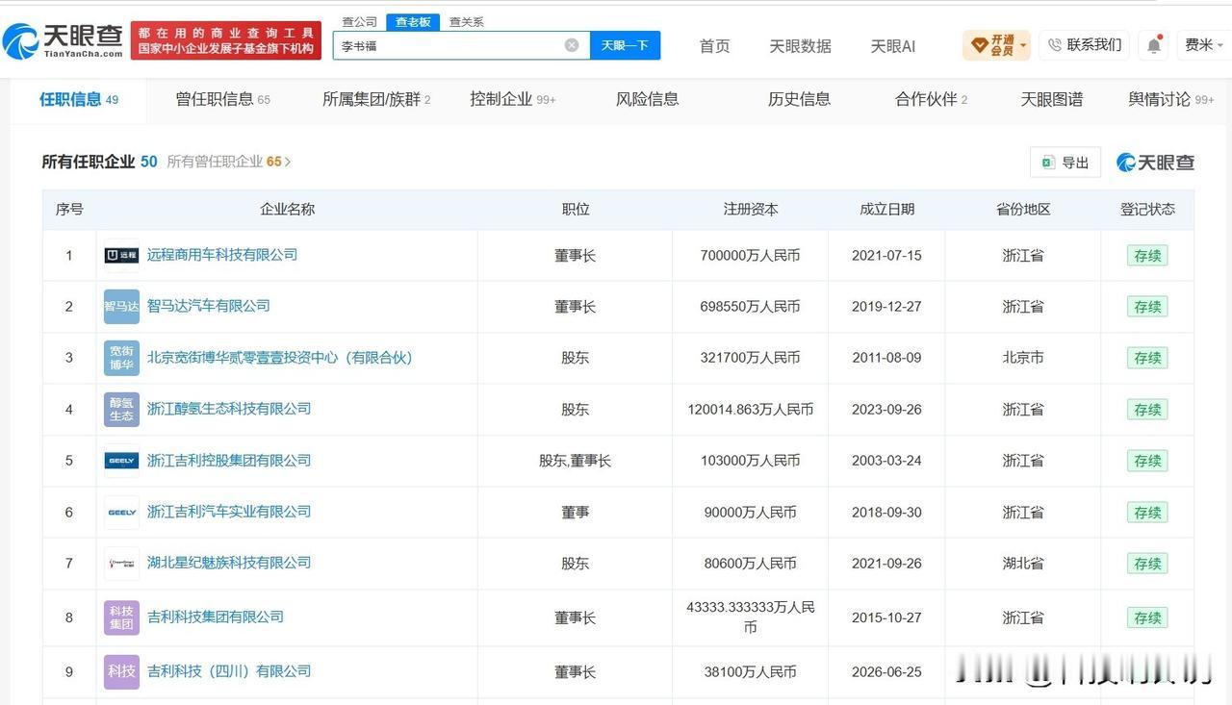Open 吉利科技集团有限公司 link
Viewport: 1232px width, 705px height.
(215, 617)
